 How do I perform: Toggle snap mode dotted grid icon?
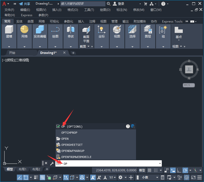point(156,170)
